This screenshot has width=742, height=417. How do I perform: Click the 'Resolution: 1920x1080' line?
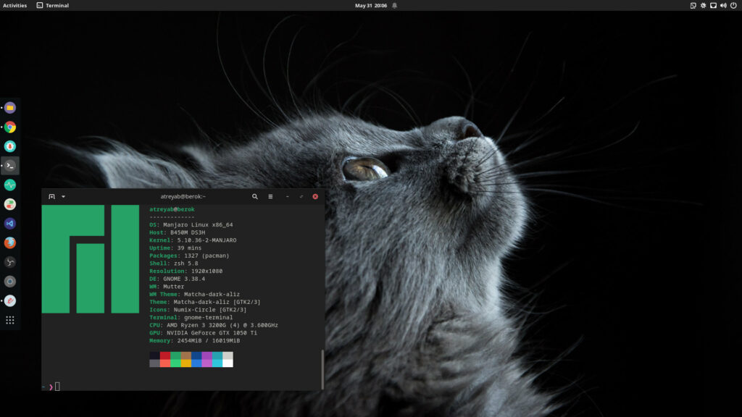(186, 271)
